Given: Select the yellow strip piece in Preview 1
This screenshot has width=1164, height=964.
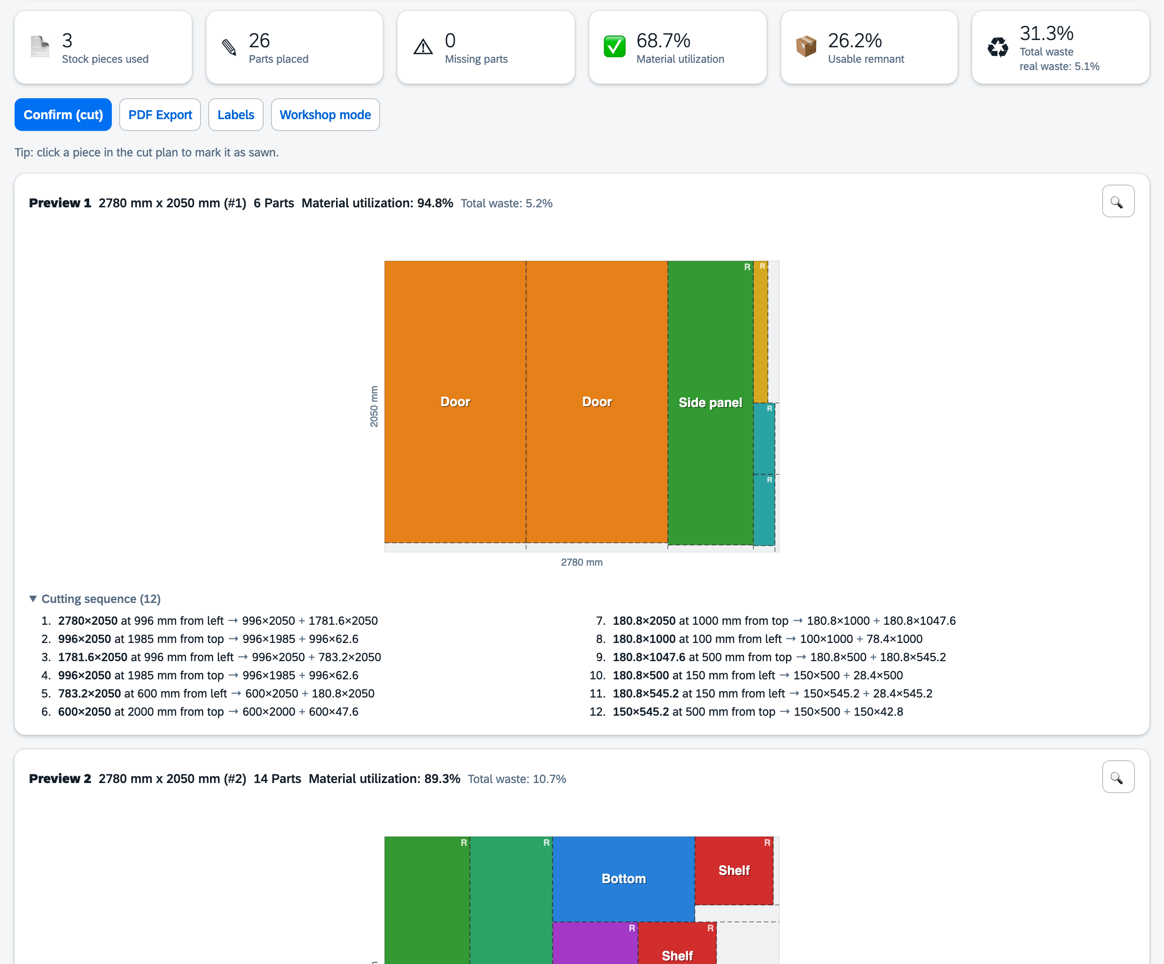Looking at the screenshot, I should (761, 331).
